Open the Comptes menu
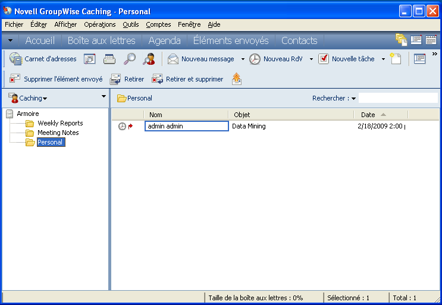 158,24
